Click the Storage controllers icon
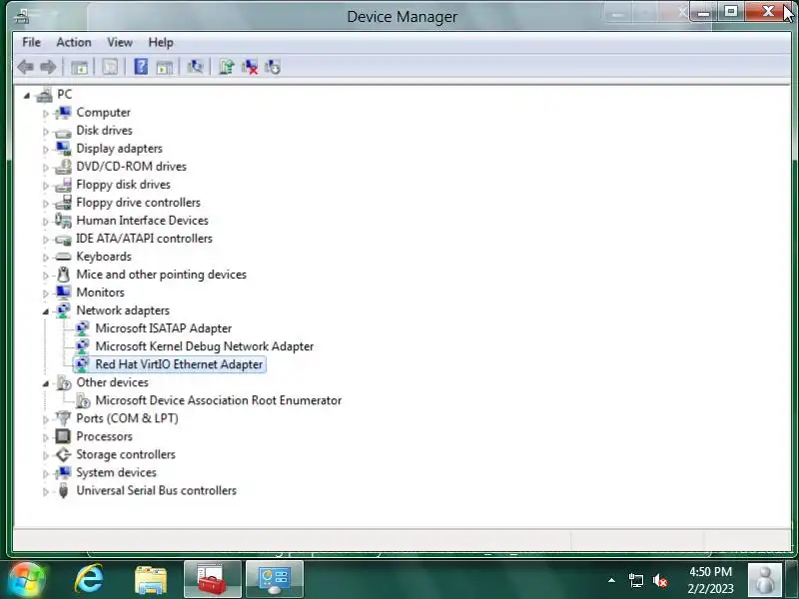The image size is (799, 599). coord(63,454)
